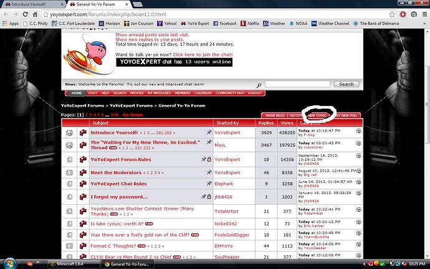Viewport: 430px width, 269px height.
Task: Open the Windows Start button
Action: point(9,263)
